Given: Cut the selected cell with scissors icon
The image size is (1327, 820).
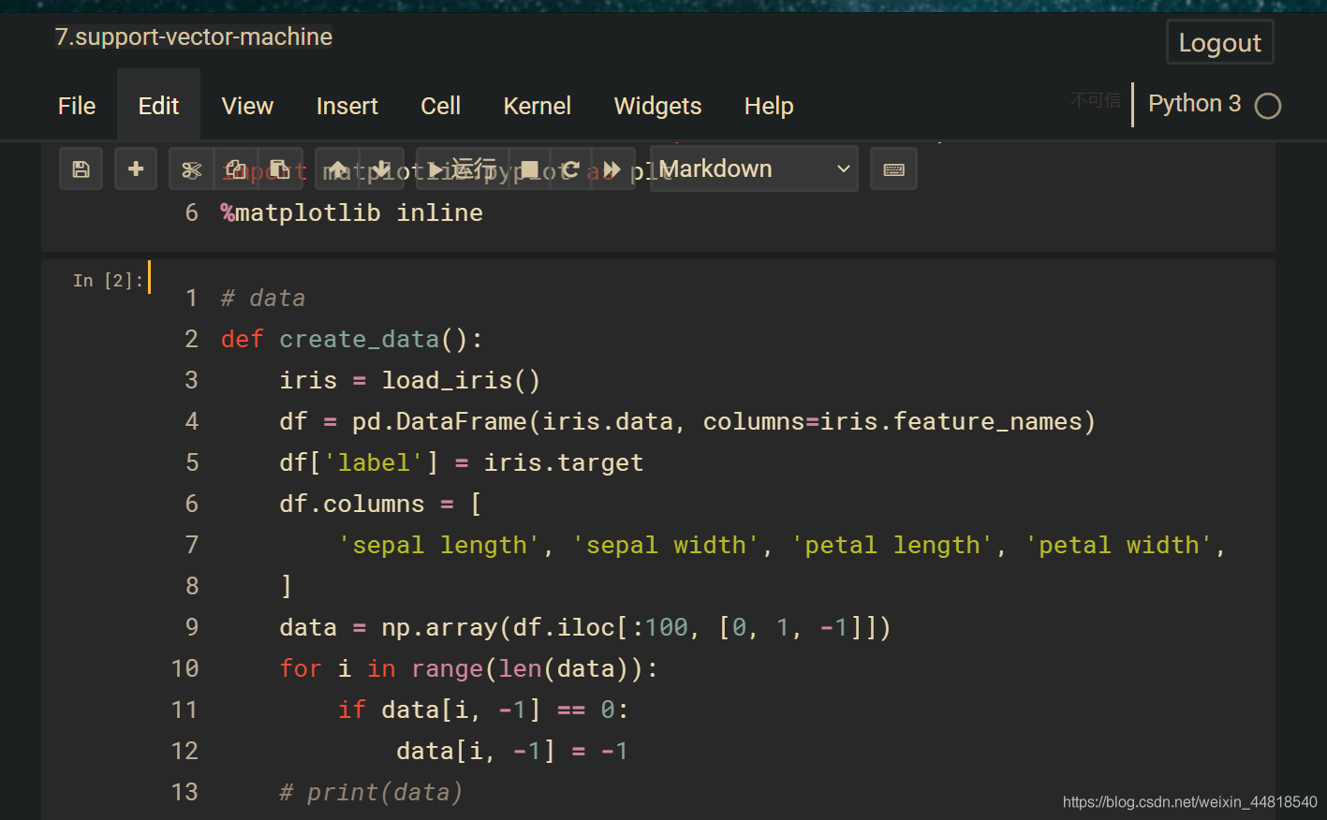Looking at the screenshot, I should 191,169.
